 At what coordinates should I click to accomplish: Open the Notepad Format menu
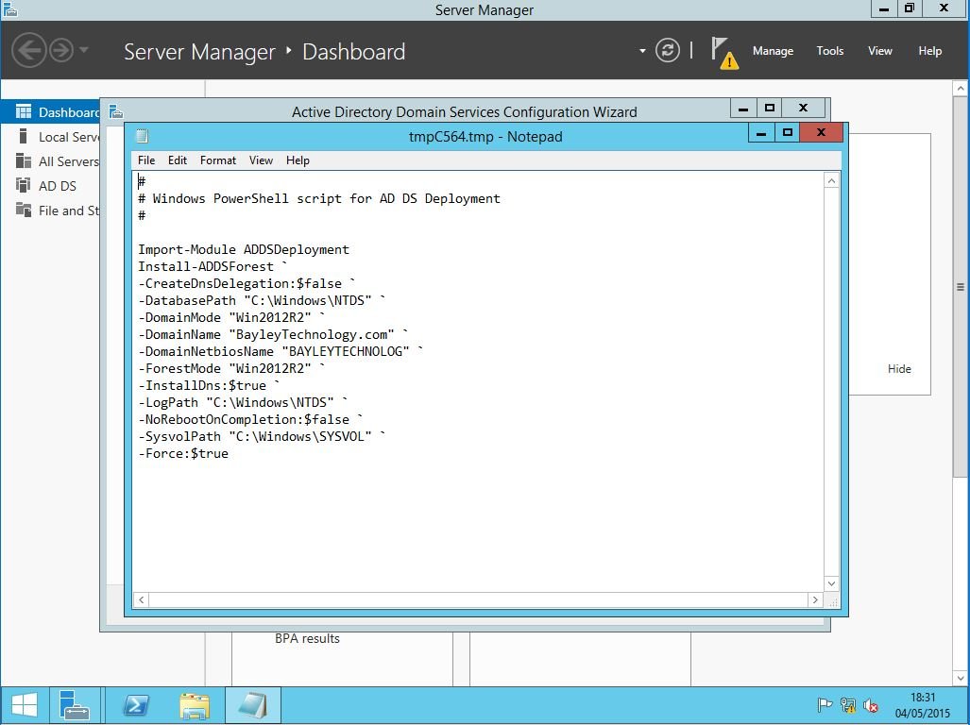click(217, 160)
